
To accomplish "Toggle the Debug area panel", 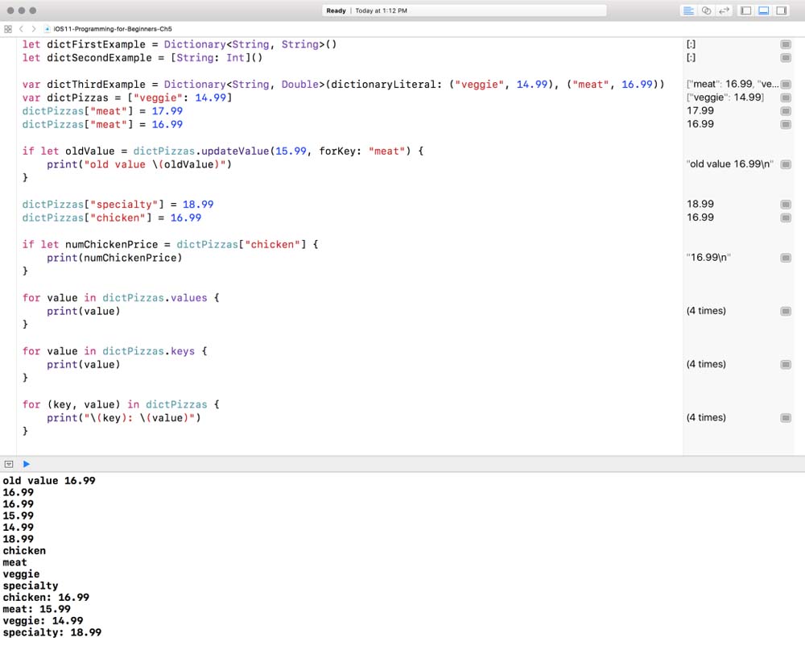I will [763, 10].
